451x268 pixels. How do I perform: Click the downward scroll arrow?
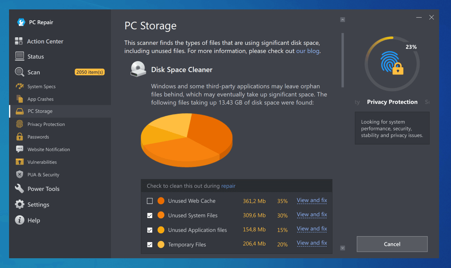342,248
